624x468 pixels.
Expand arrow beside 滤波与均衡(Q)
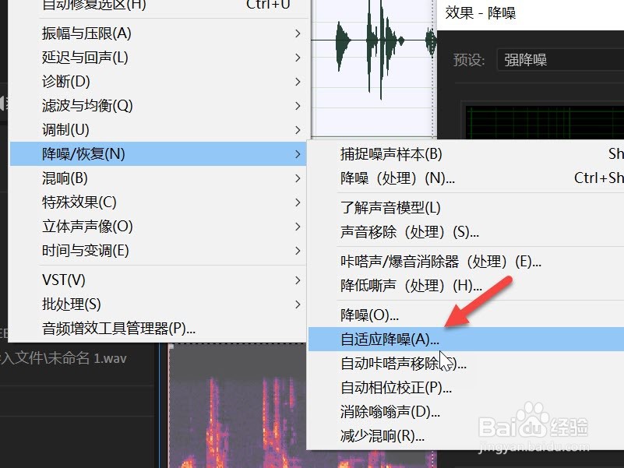pyautogui.click(x=298, y=106)
